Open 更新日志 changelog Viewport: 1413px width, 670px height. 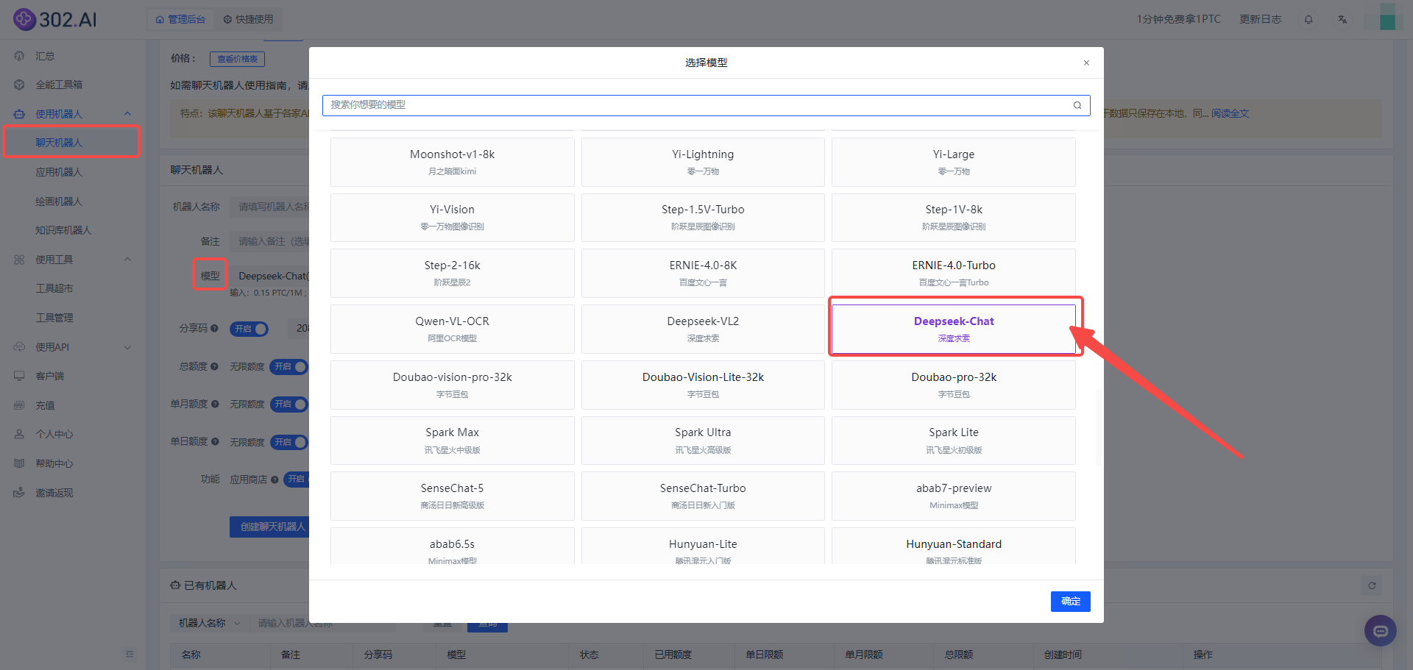pyautogui.click(x=1260, y=19)
